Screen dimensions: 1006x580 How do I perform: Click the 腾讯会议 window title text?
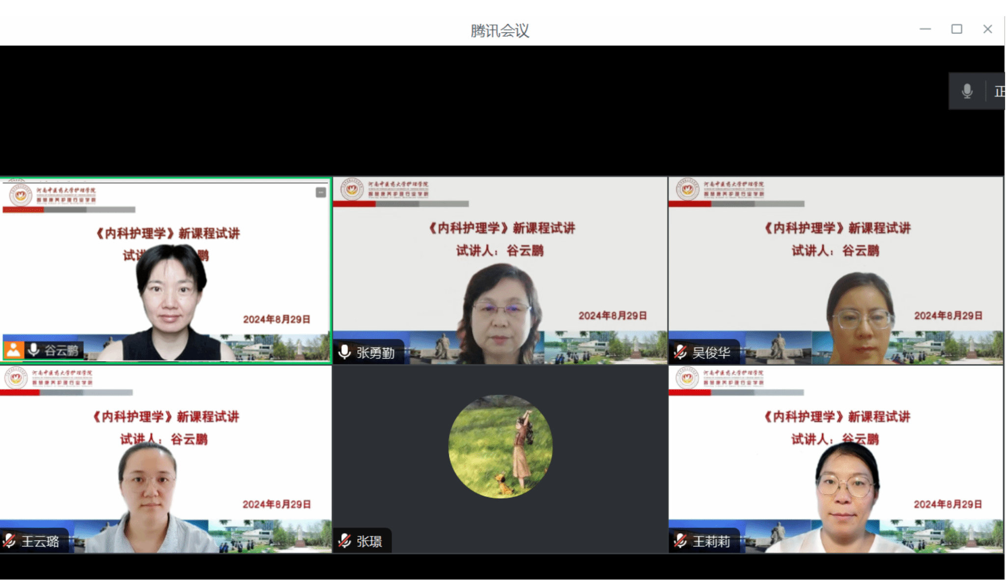[x=500, y=31]
